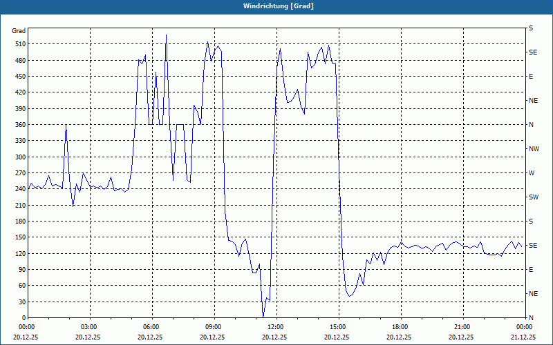
Task: Click the chart title 'Windrichtung [Grad]'
Action: 279,6
